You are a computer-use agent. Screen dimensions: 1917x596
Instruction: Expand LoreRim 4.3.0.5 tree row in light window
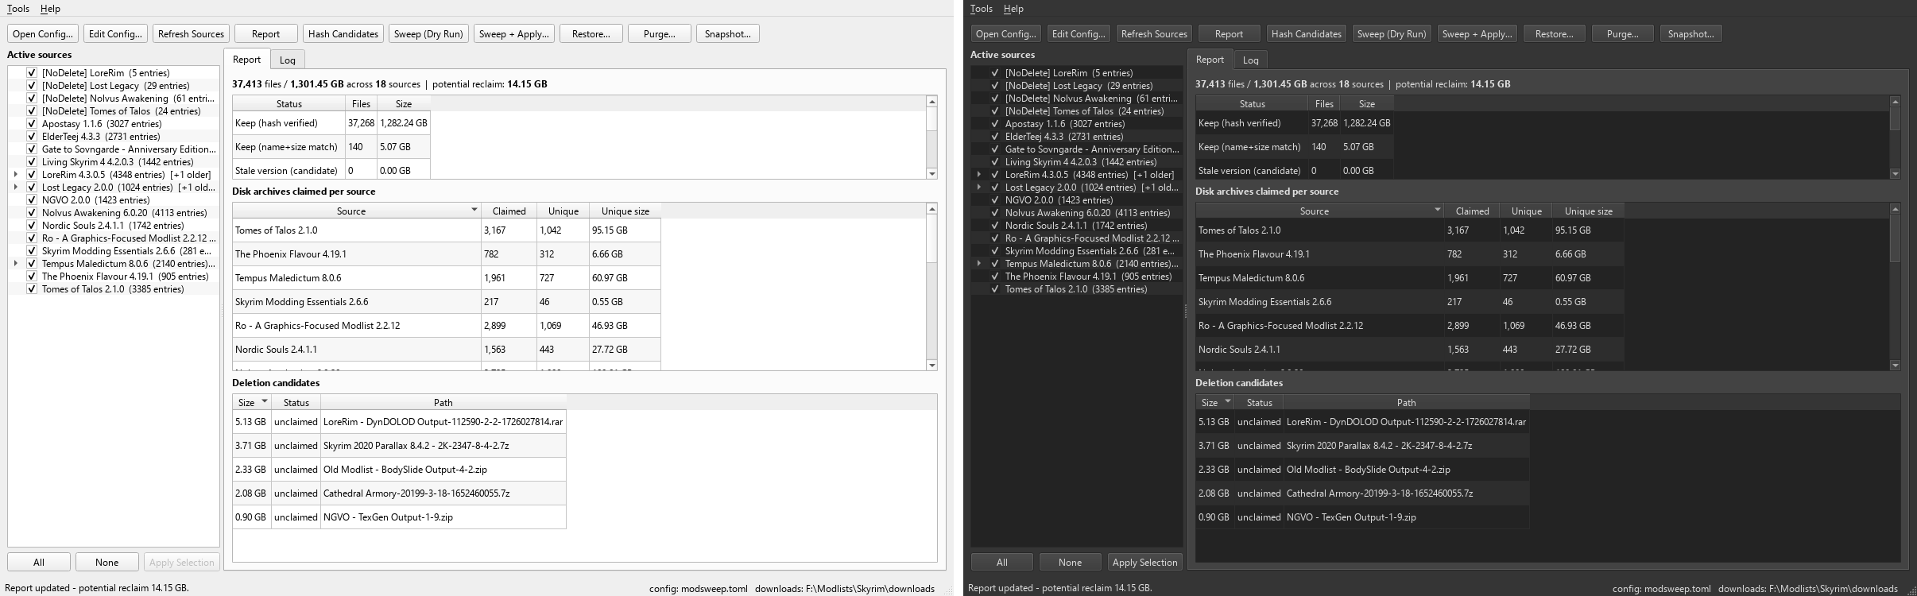(16, 175)
